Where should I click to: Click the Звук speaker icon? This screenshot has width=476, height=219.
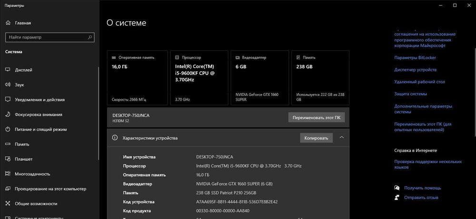point(8,85)
